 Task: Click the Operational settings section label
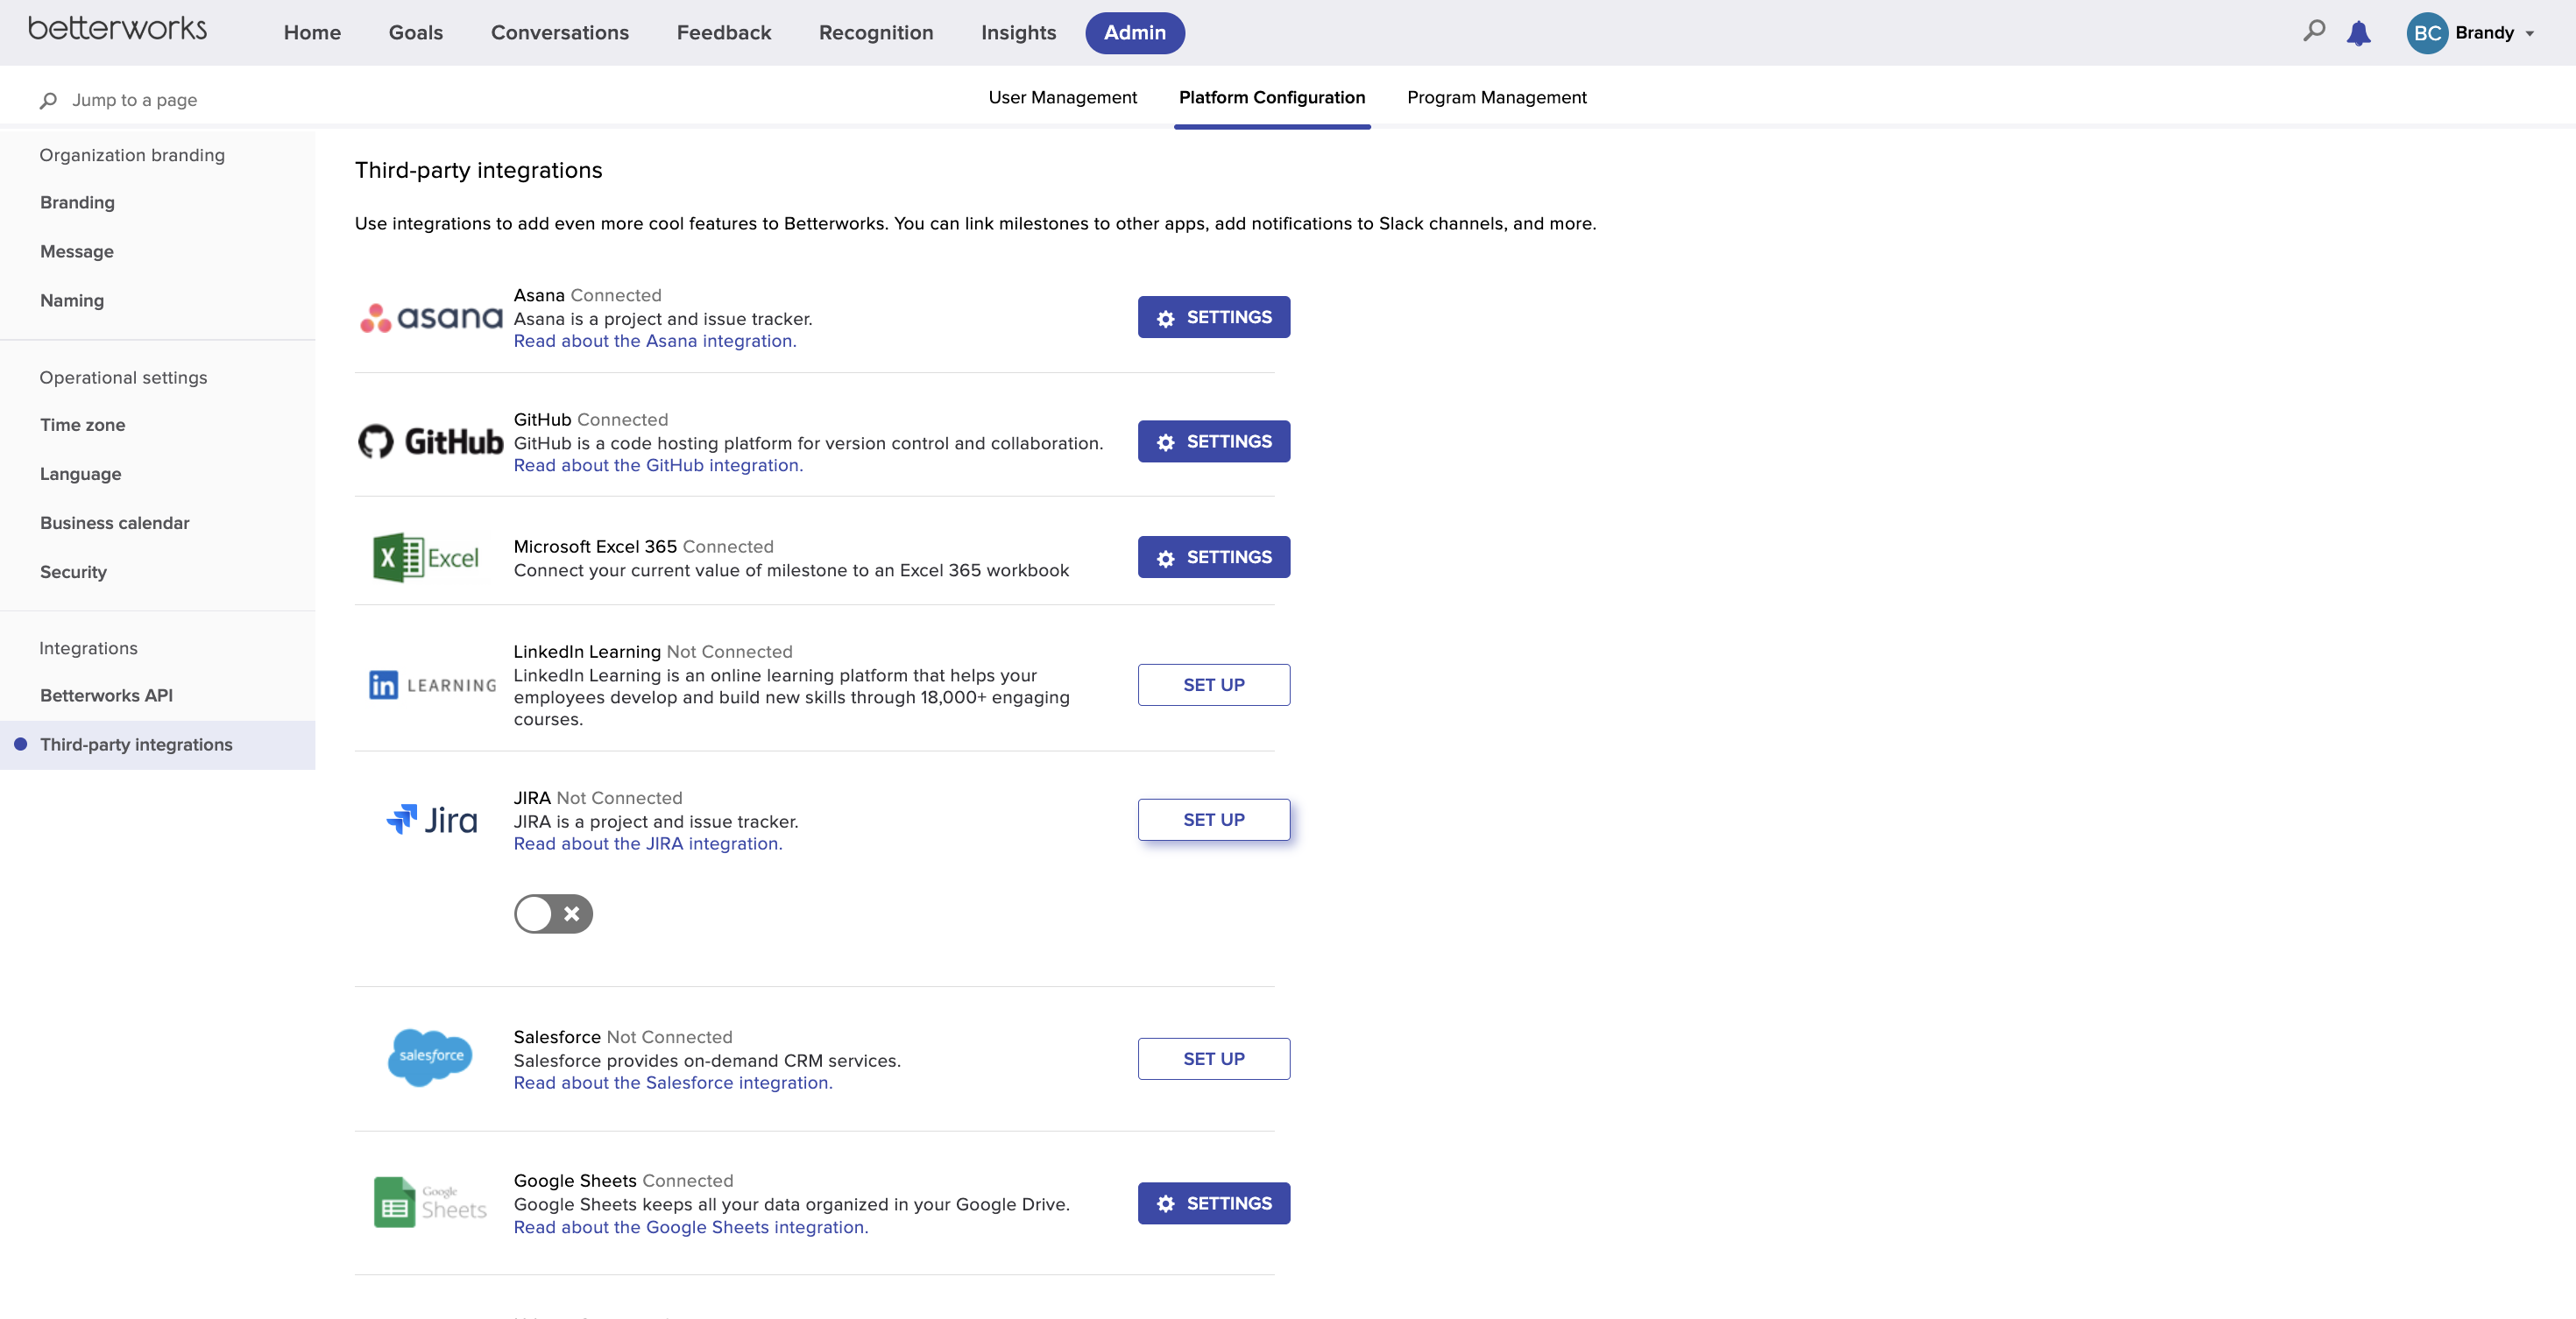[x=123, y=377]
